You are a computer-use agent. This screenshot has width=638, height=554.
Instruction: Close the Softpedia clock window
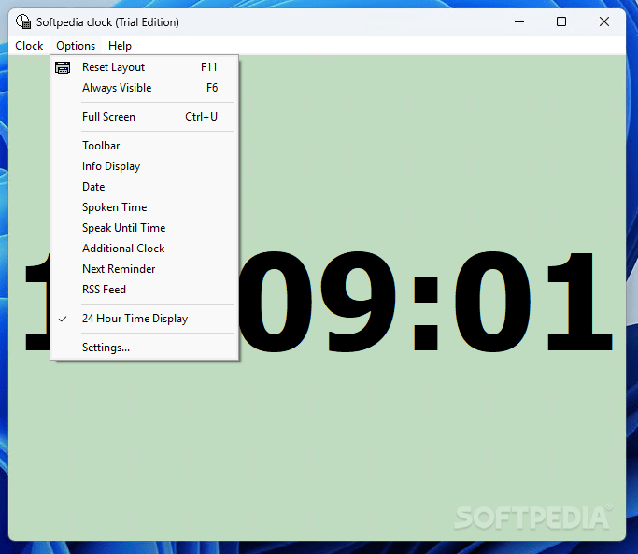604,22
